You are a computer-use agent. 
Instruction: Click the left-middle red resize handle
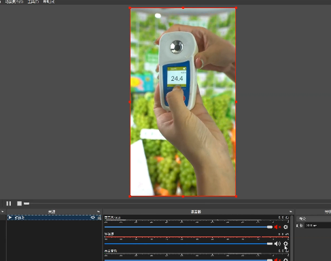130,102
